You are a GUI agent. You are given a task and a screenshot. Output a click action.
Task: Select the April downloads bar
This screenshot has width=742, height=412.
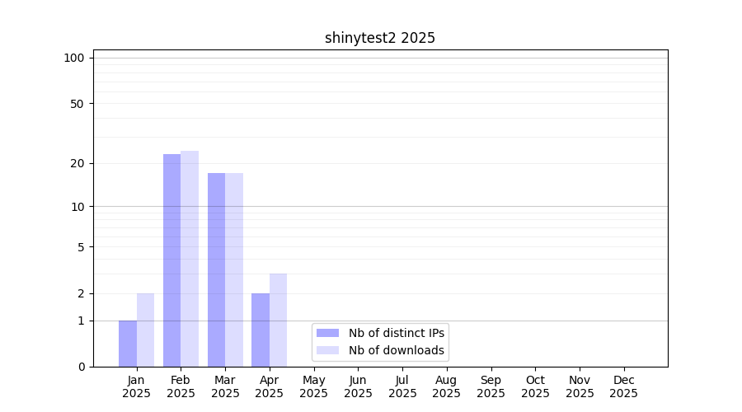click(278, 320)
